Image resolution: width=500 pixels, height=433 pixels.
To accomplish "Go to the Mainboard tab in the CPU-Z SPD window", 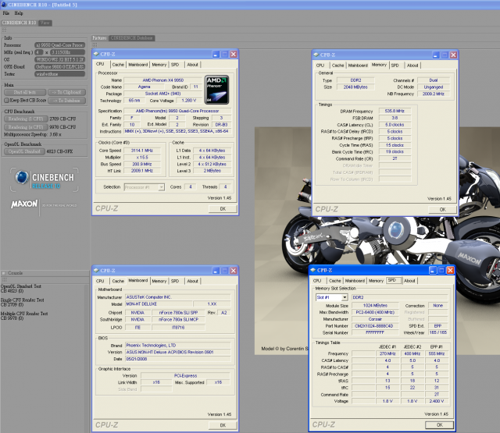I will 355,281.
